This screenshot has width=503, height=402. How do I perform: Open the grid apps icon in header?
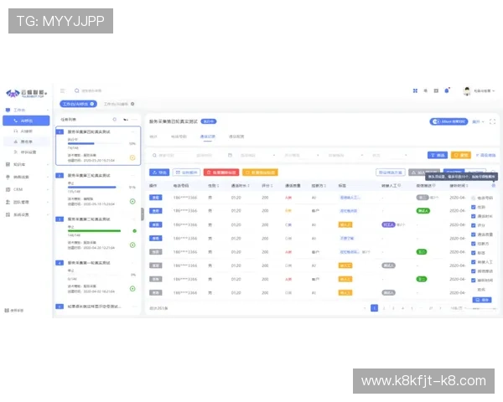pyautogui.click(x=414, y=90)
